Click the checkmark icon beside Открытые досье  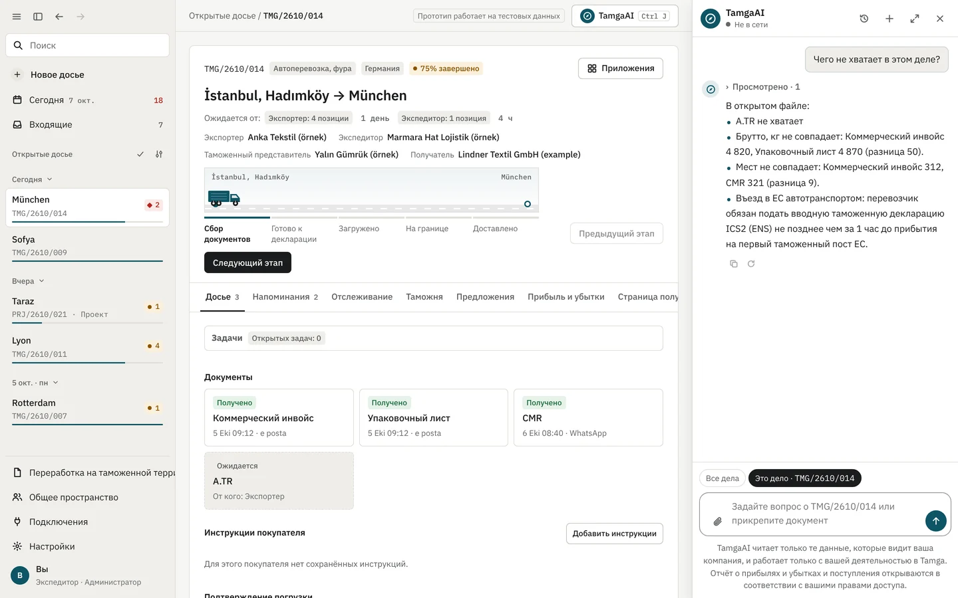pos(140,154)
